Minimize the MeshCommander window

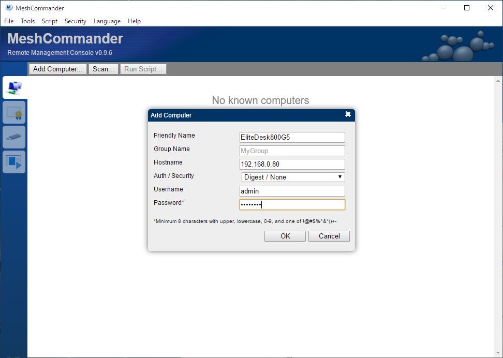443,8
